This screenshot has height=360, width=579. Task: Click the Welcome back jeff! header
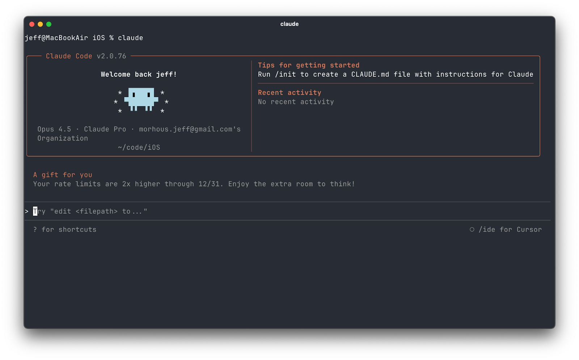tap(139, 74)
